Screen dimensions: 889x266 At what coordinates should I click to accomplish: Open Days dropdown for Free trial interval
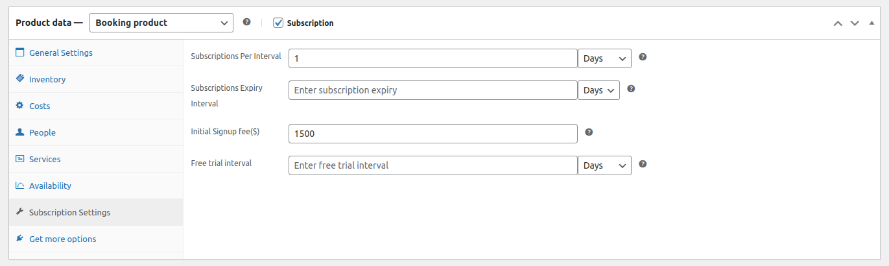tap(604, 165)
